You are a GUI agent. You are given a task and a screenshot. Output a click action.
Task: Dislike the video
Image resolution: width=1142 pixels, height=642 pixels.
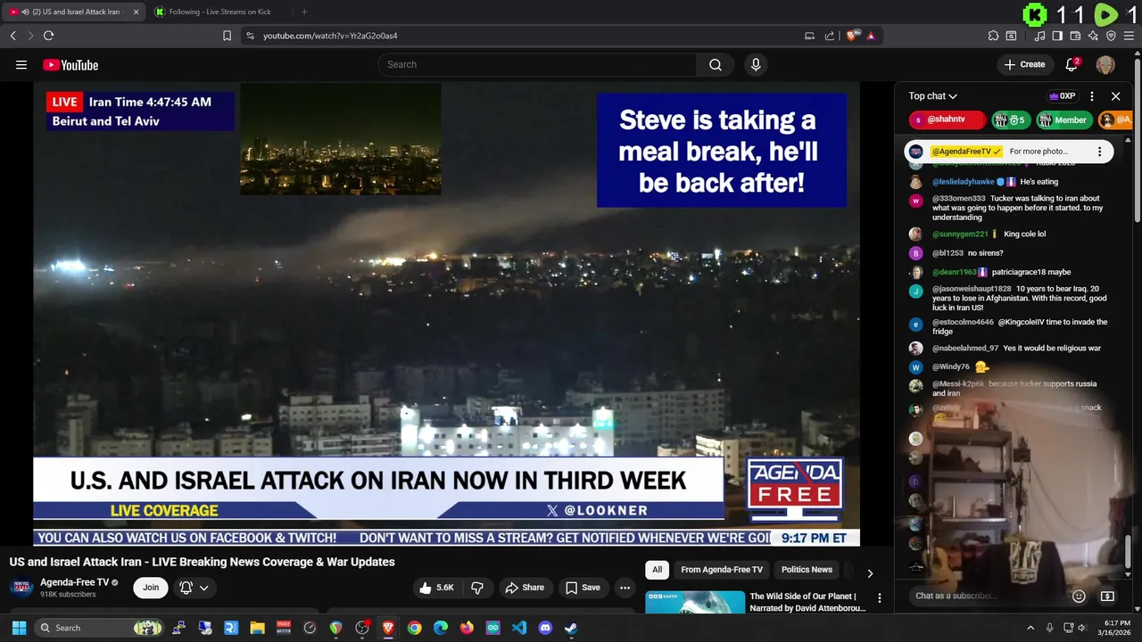[x=477, y=588]
